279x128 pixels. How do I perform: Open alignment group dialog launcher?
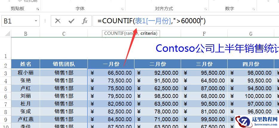pos(206,9)
